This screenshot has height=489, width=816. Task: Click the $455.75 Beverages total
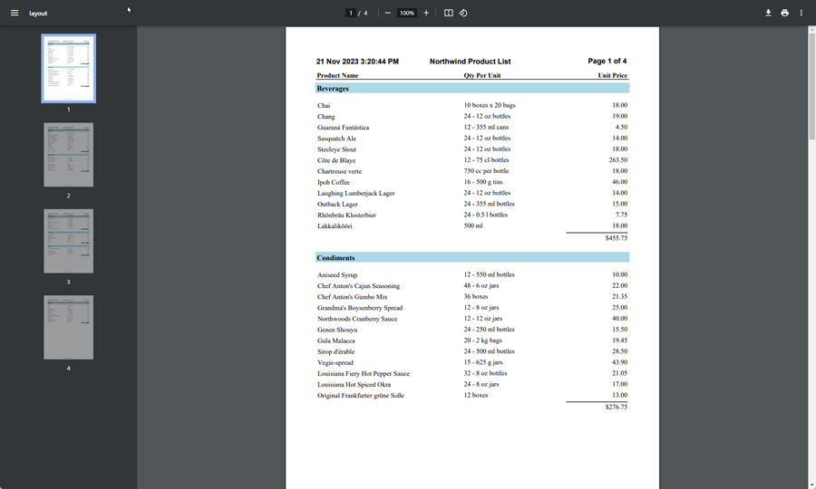coord(617,238)
